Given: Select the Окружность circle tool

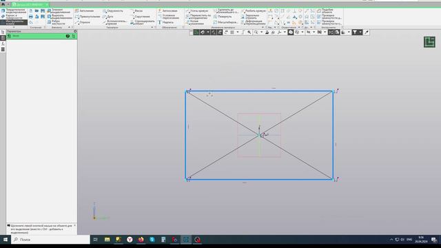Looking at the screenshot, I should pos(113,11).
